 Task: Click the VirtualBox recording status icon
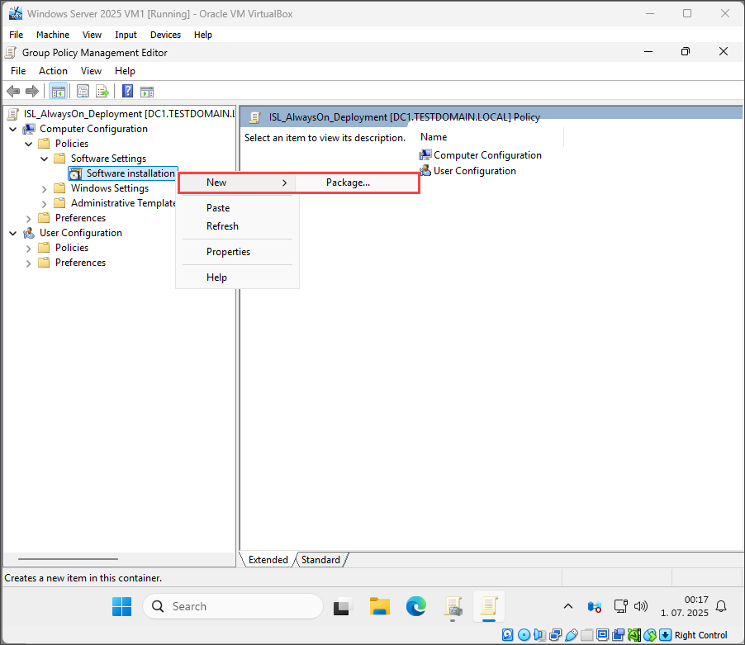pyautogui.click(x=618, y=634)
